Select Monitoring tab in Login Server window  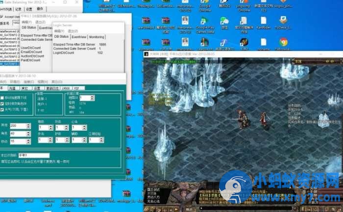click(97, 37)
